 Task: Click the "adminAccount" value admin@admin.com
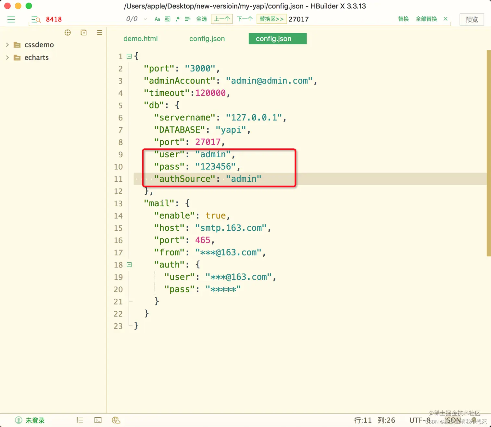click(269, 81)
